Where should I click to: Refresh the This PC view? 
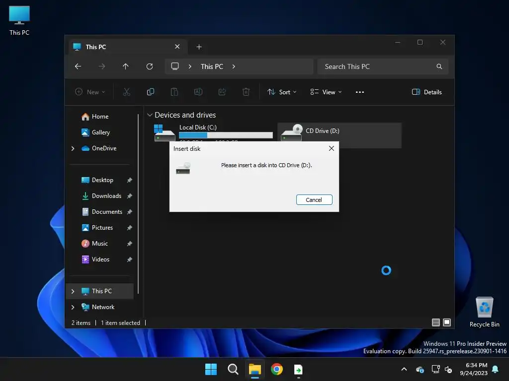[150, 66]
